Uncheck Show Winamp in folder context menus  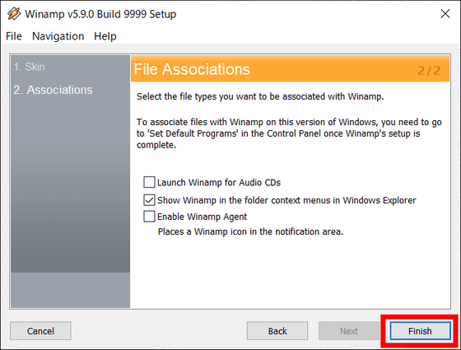[149, 200]
